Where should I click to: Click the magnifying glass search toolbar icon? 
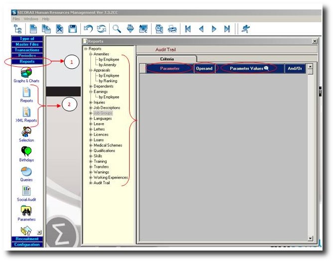click(x=116, y=29)
